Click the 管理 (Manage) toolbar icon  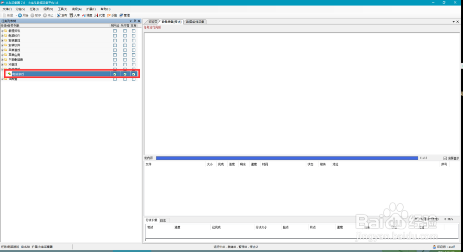(x=121, y=15)
